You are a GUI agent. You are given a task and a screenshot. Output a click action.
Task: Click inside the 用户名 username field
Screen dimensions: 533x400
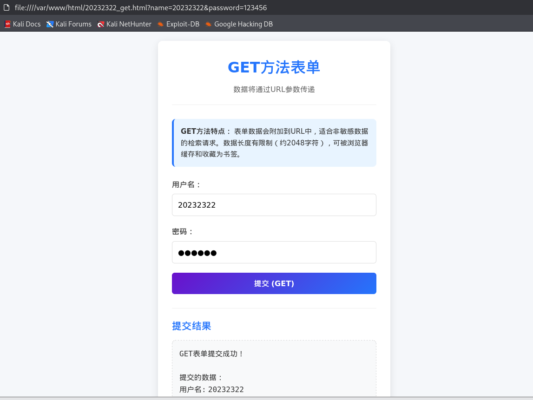(x=274, y=204)
